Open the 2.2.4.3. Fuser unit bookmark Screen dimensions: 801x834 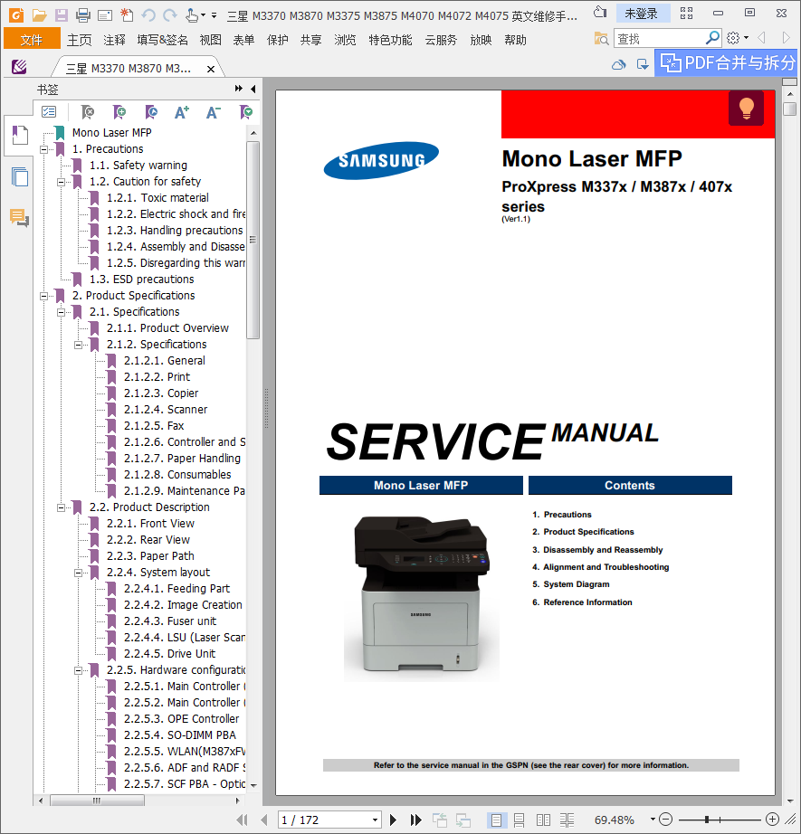(x=170, y=621)
